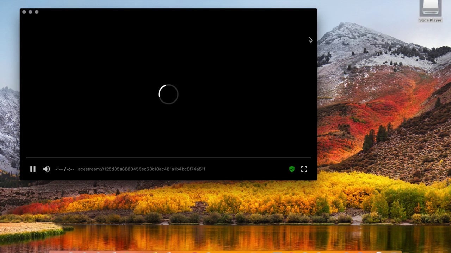The height and width of the screenshot is (253, 451).
Task: Click the middle of the seek bar
Action: coord(168,158)
